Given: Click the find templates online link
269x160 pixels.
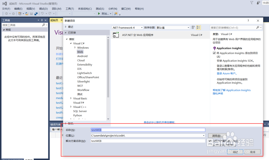Looking at the screenshot, I should click(x=159, y=122).
